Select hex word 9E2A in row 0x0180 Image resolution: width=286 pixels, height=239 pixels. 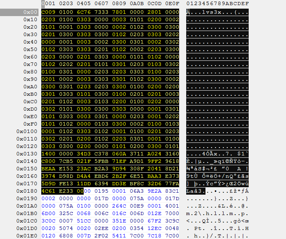point(154,191)
